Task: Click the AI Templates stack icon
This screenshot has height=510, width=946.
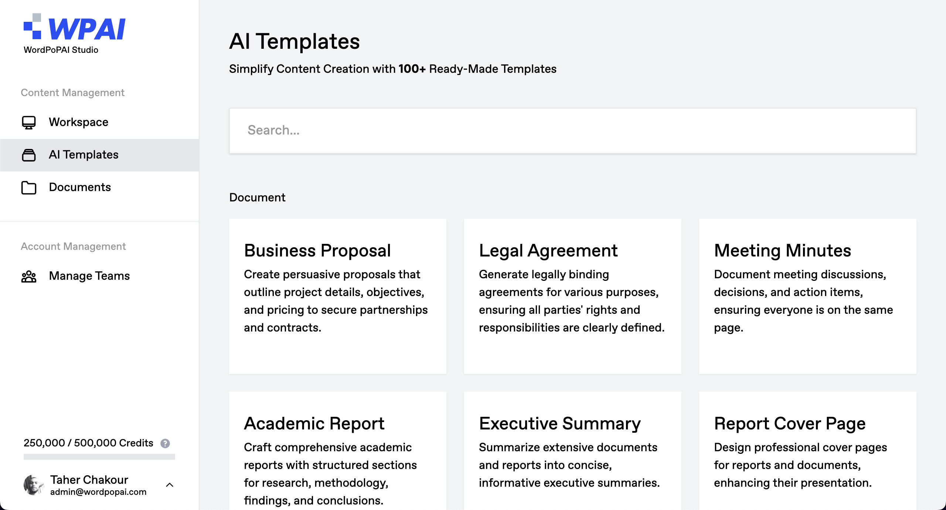Action: [29, 155]
